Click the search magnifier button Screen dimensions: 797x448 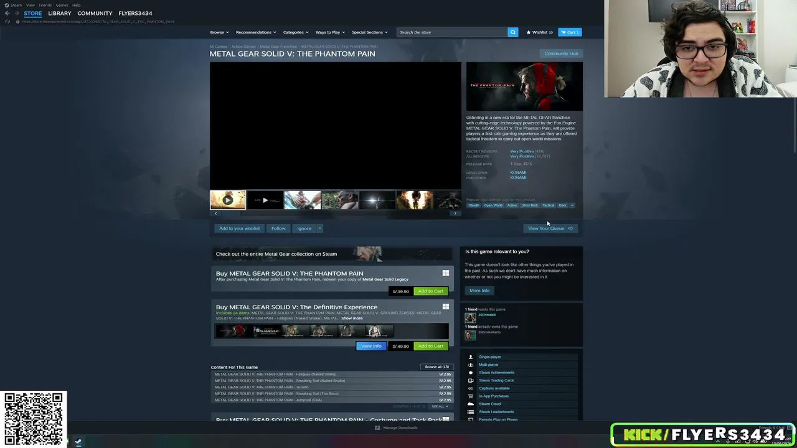512,32
